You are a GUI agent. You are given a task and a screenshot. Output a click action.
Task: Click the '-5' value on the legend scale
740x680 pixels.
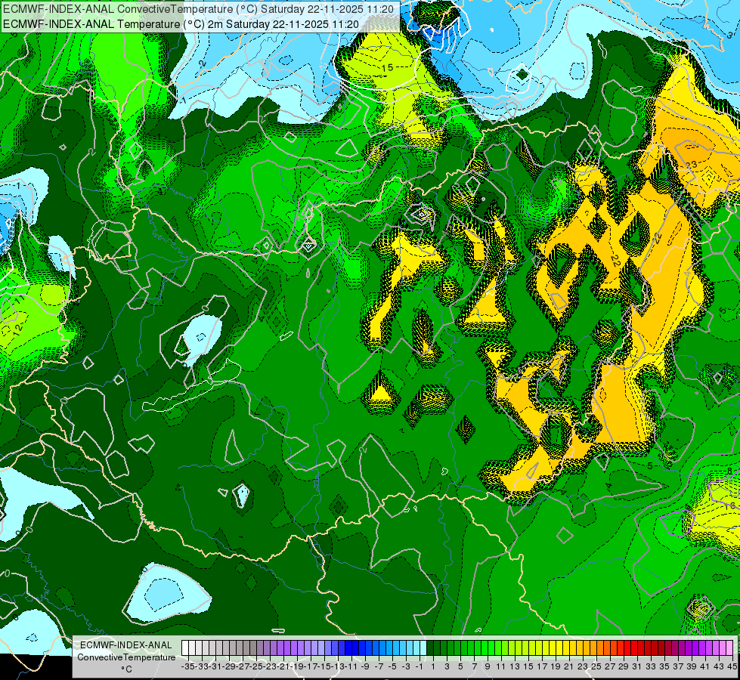point(392,666)
